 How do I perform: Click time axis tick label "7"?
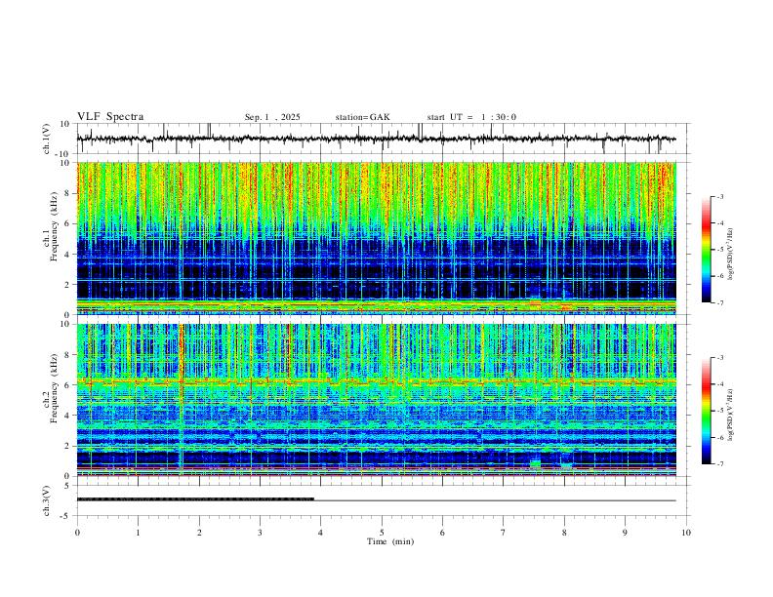tap(504, 533)
